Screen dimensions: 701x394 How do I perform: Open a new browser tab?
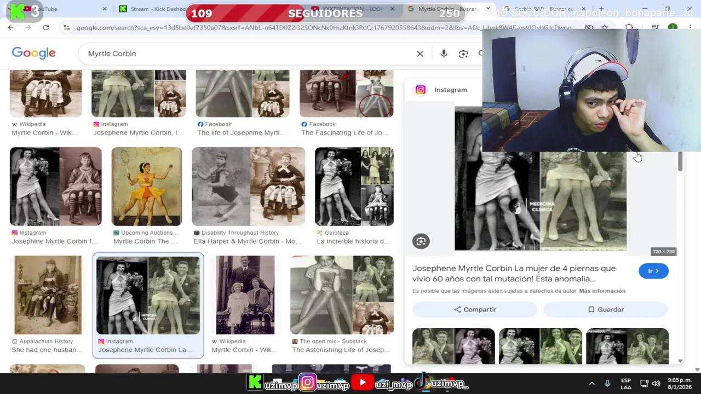point(601,9)
